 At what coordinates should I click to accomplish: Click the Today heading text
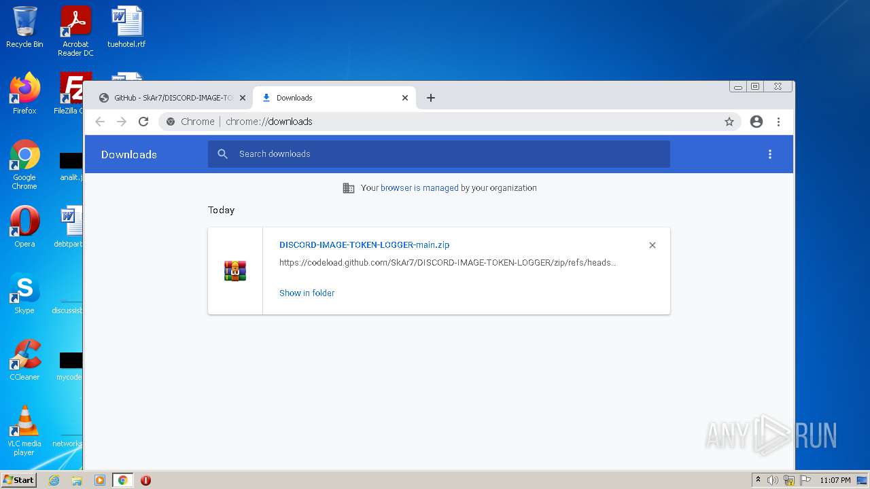(222, 211)
